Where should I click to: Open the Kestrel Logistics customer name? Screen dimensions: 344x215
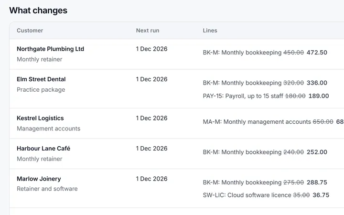pos(40,118)
